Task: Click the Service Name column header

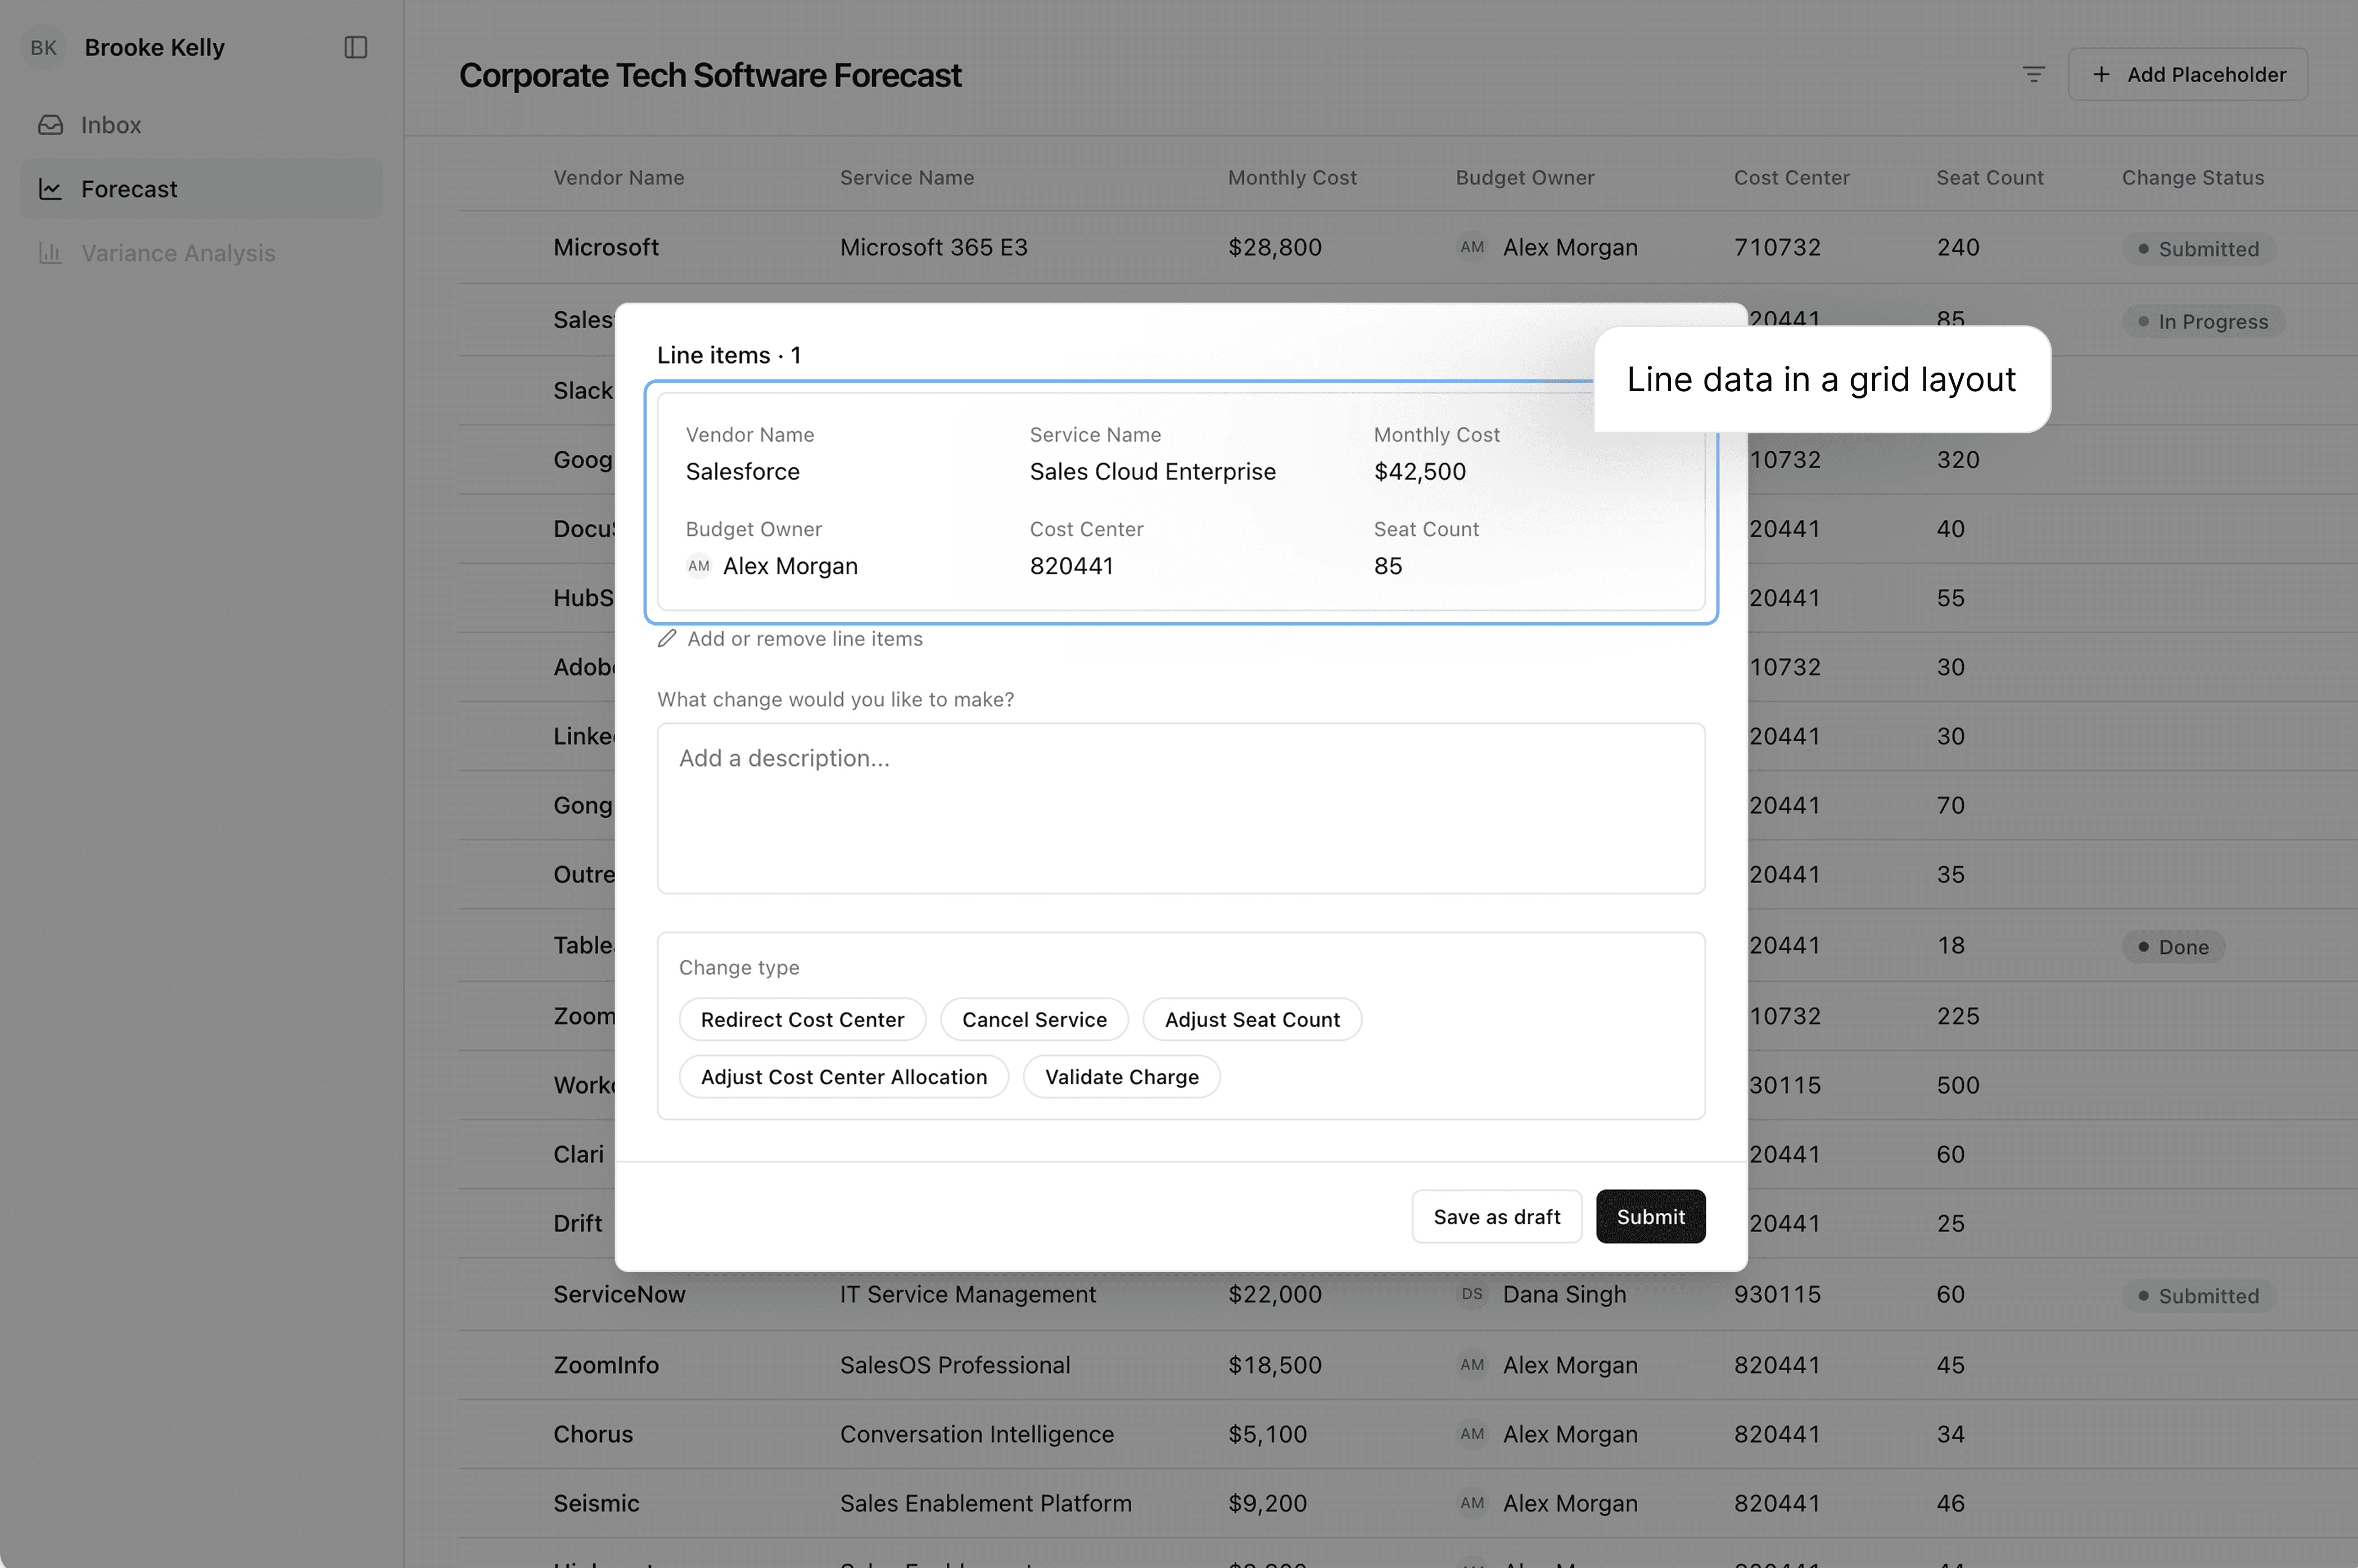Action: (906, 178)
